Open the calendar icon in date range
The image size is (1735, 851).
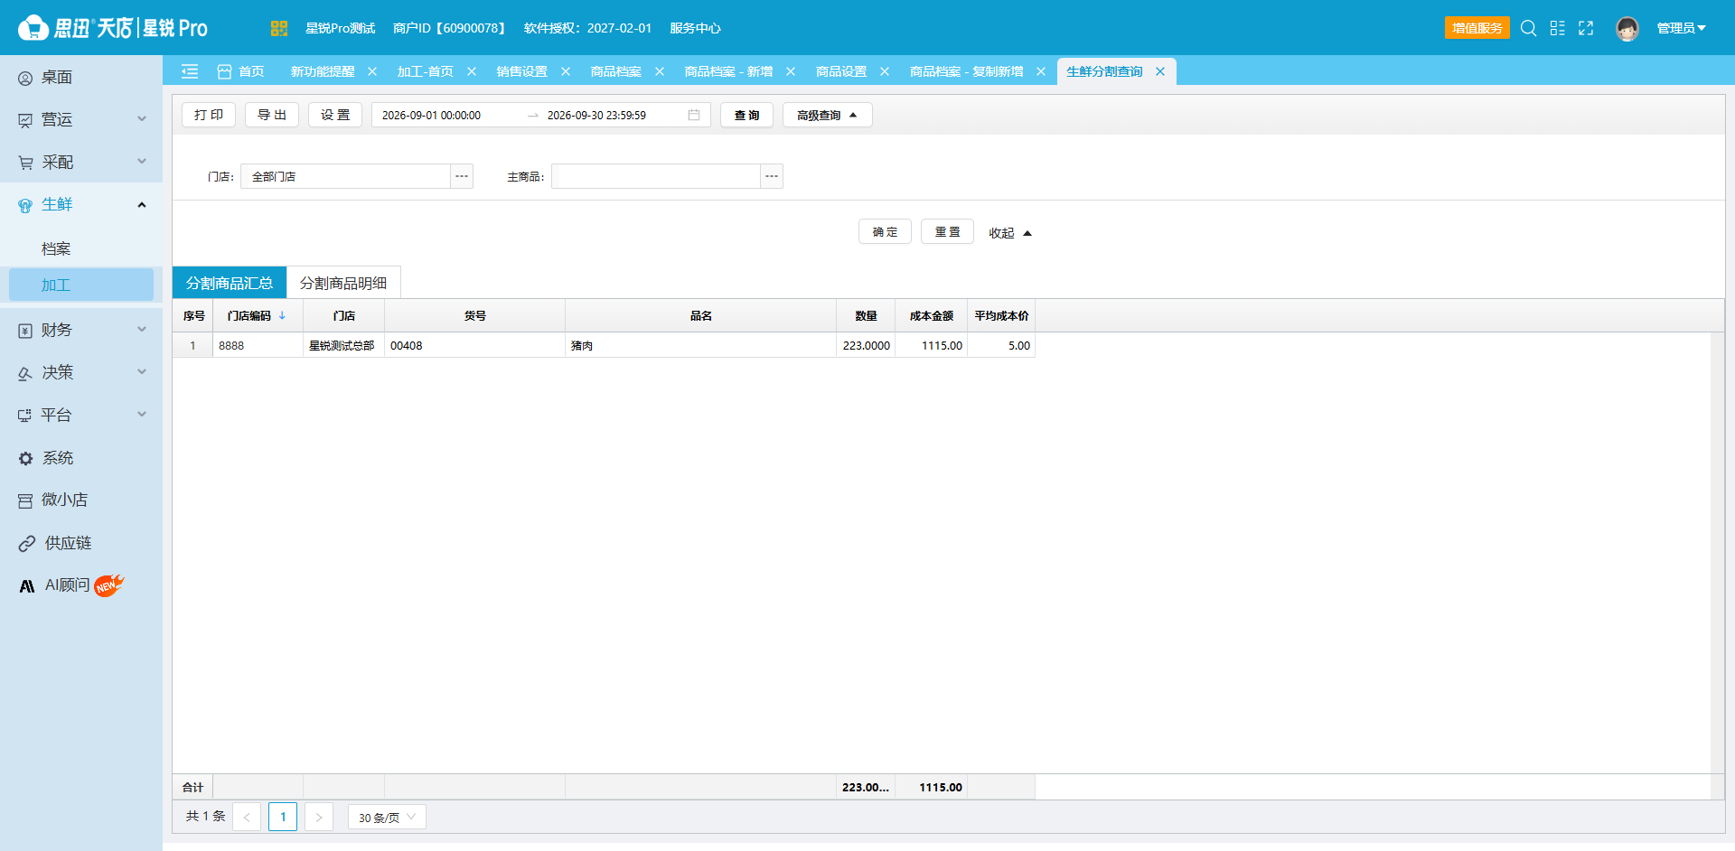coord(694,115)
